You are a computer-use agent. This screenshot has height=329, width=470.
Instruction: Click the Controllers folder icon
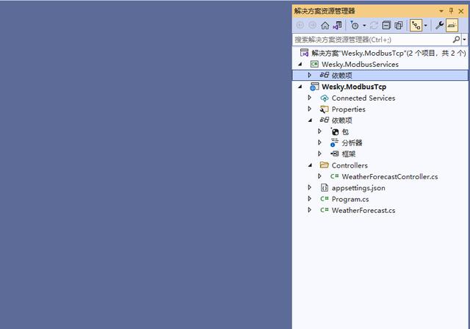tap(325, 165)
